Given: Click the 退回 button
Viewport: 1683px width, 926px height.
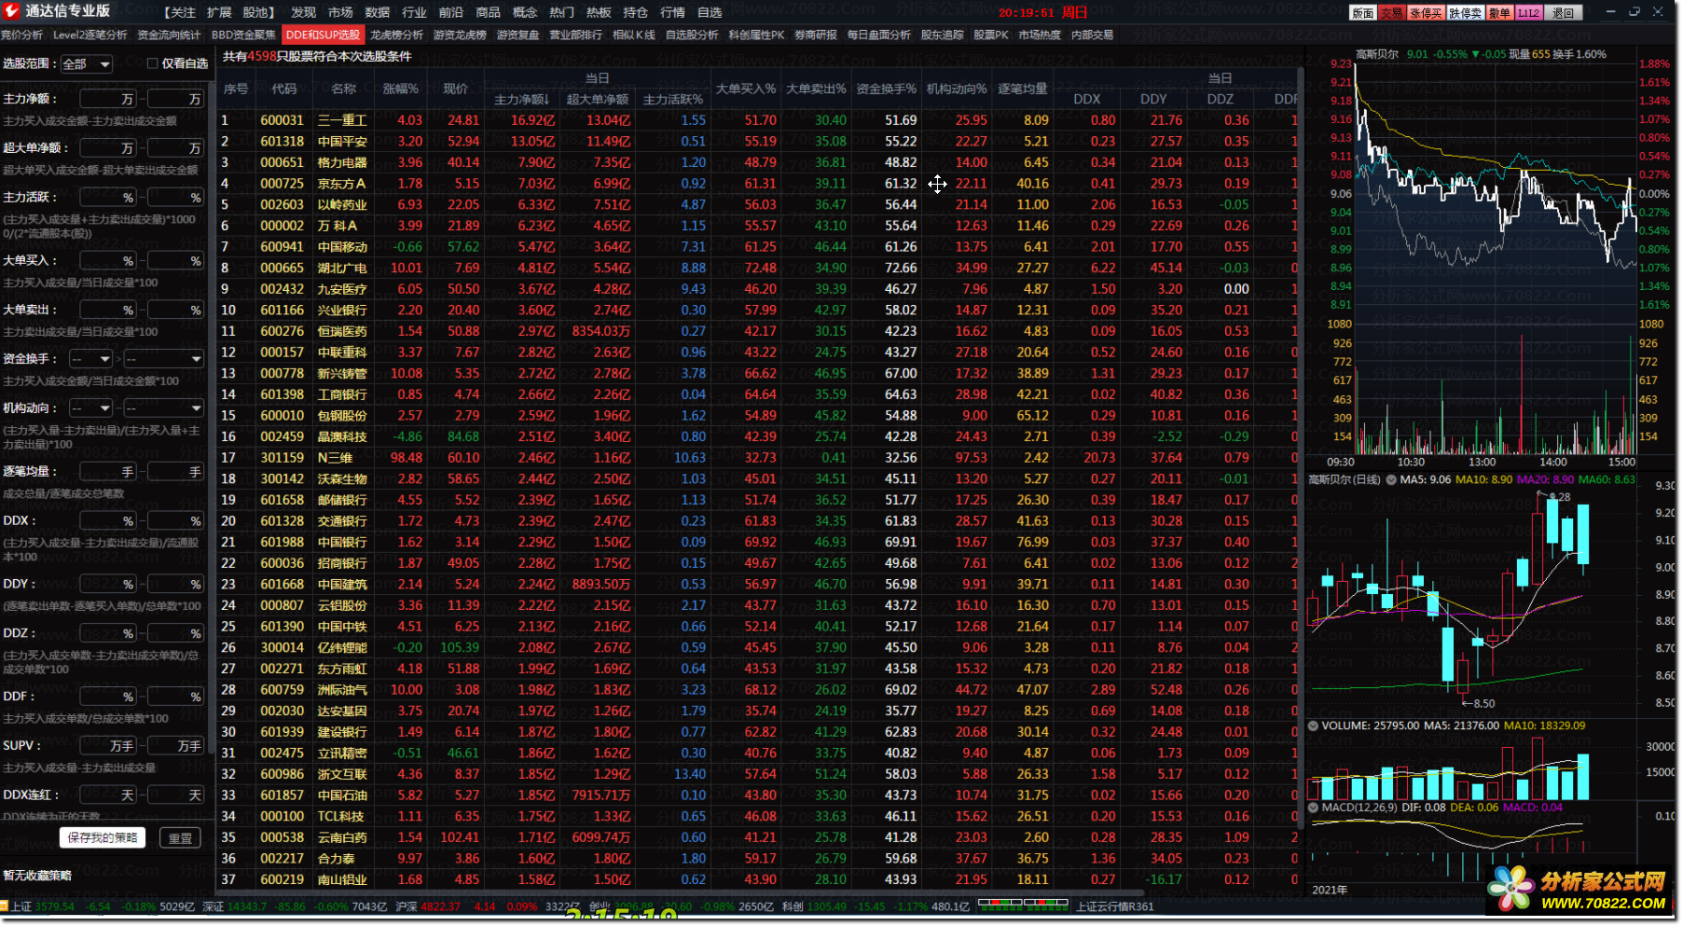Looking at the screenshot, I should coord(1564,13).
